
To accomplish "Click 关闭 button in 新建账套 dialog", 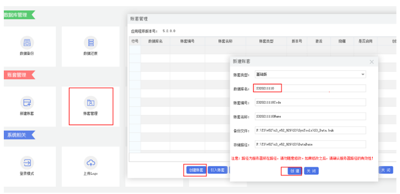I will (x=311, y=171).
